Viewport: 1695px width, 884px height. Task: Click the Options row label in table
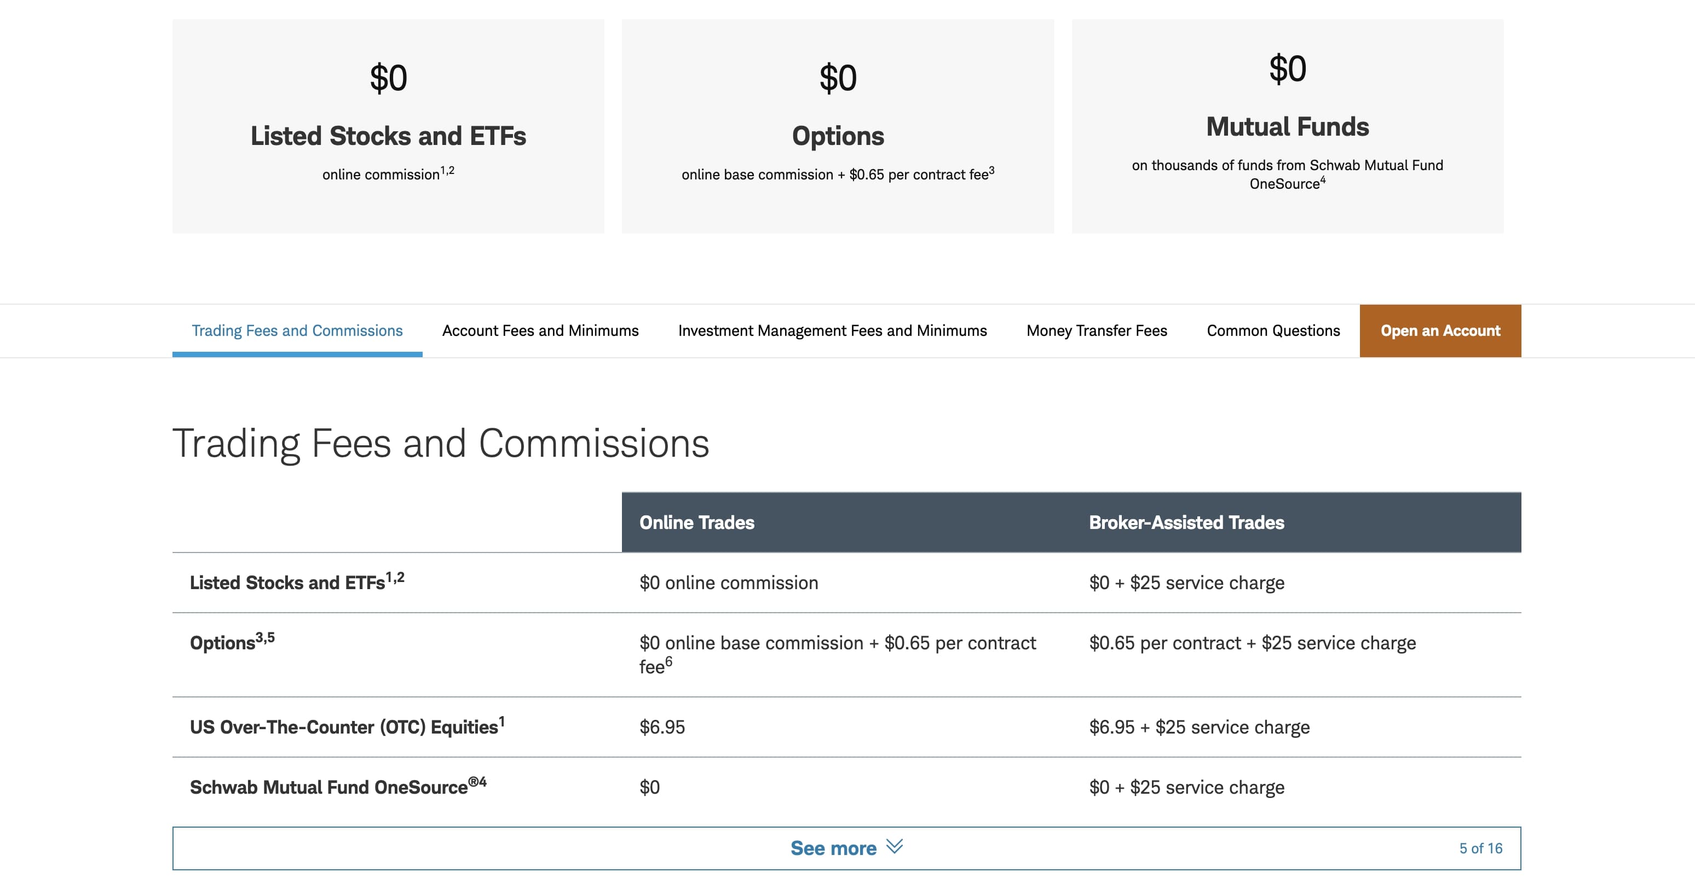click(232, 642)
